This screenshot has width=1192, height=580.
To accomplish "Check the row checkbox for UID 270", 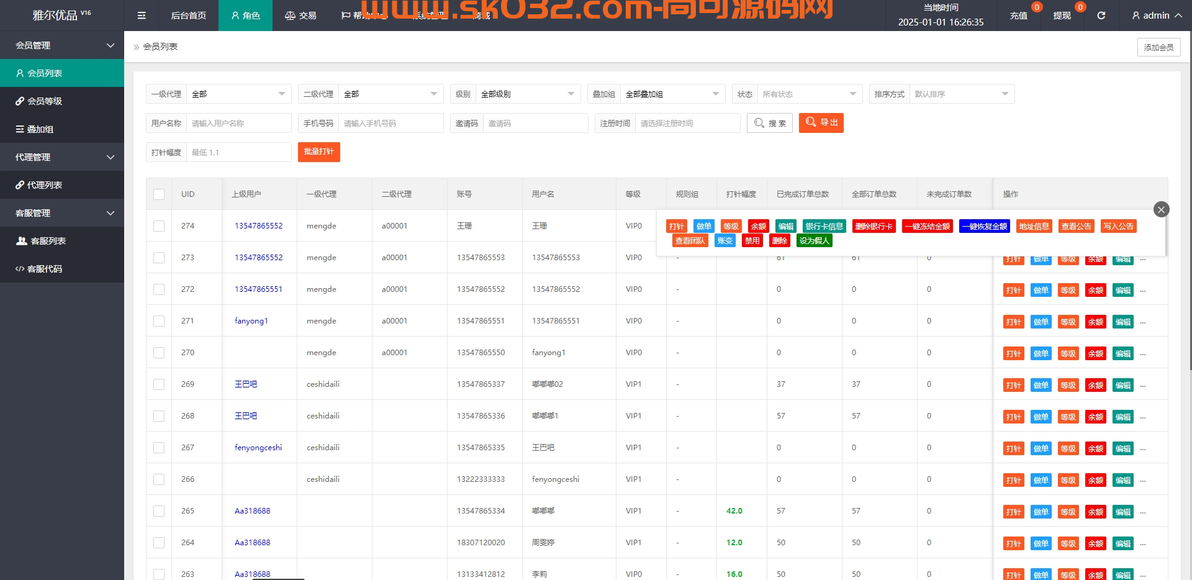I will tap(159, 353).
